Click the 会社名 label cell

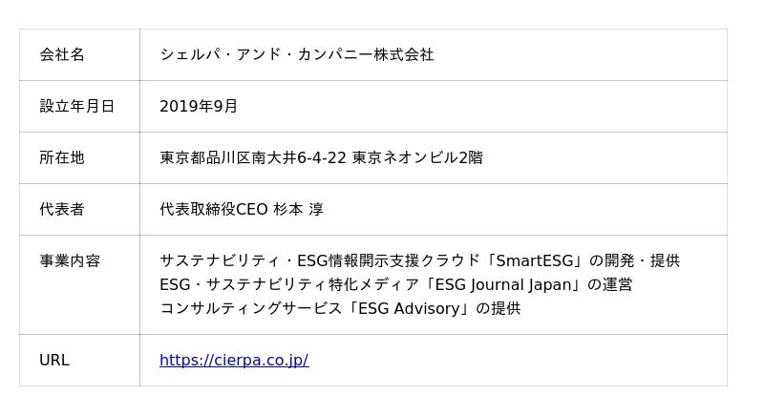62,55
